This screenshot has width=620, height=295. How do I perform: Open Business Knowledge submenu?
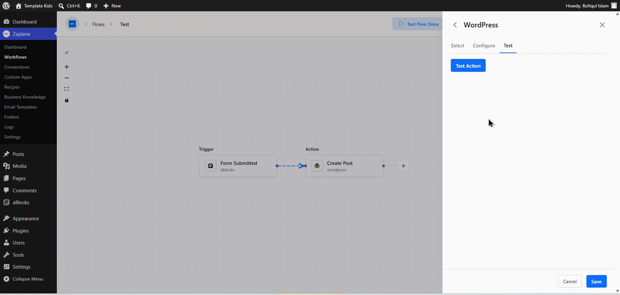[25, 97]
